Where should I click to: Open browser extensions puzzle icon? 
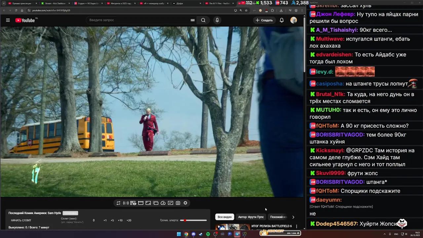coord(272,10)
